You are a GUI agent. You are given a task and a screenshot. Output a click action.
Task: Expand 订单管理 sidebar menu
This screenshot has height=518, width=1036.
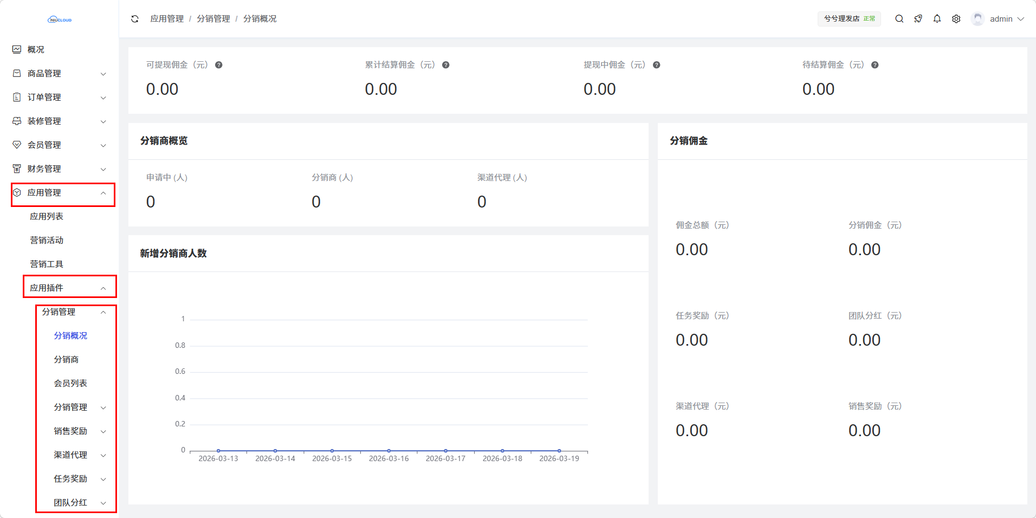tap(60, 98)
